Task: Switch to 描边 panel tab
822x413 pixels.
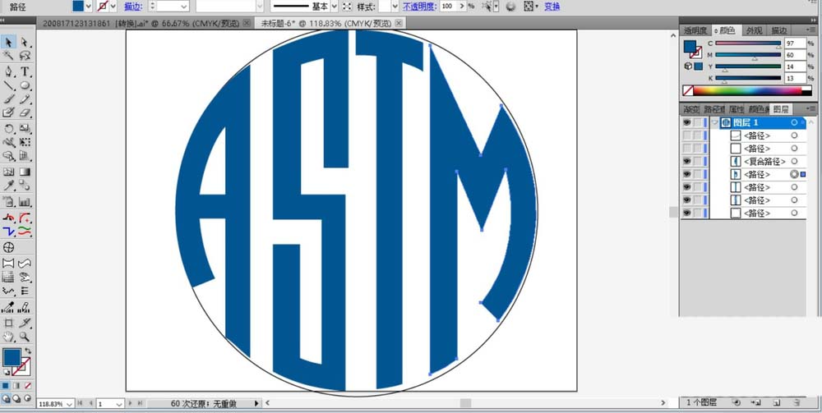Action: tap(779, 31)
